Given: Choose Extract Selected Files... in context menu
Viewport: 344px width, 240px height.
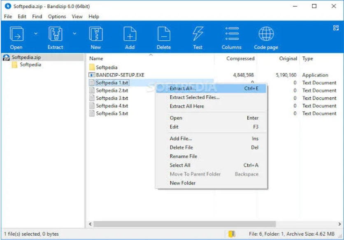Looking at the screenshot, I should click(211, 97).
